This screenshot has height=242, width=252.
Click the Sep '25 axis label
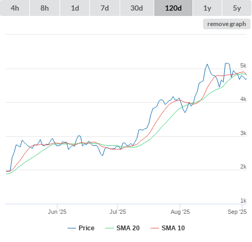(237, 212)
